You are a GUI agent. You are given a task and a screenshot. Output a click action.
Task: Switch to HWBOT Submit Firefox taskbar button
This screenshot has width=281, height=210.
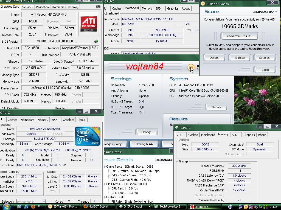(x=98, y=207)
